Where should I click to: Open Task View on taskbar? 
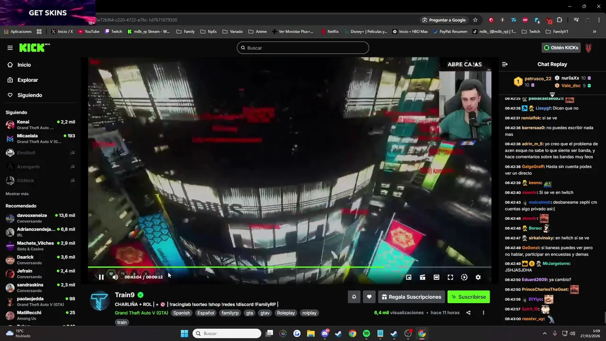click(x=269, y=333)
